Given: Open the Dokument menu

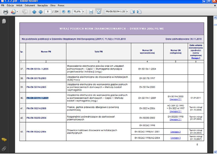Looking at the screenshot, I should point(30,6).
